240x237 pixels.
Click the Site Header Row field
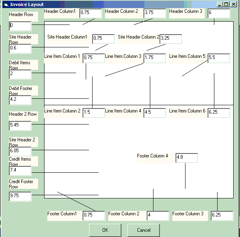(x=20, y=49)
